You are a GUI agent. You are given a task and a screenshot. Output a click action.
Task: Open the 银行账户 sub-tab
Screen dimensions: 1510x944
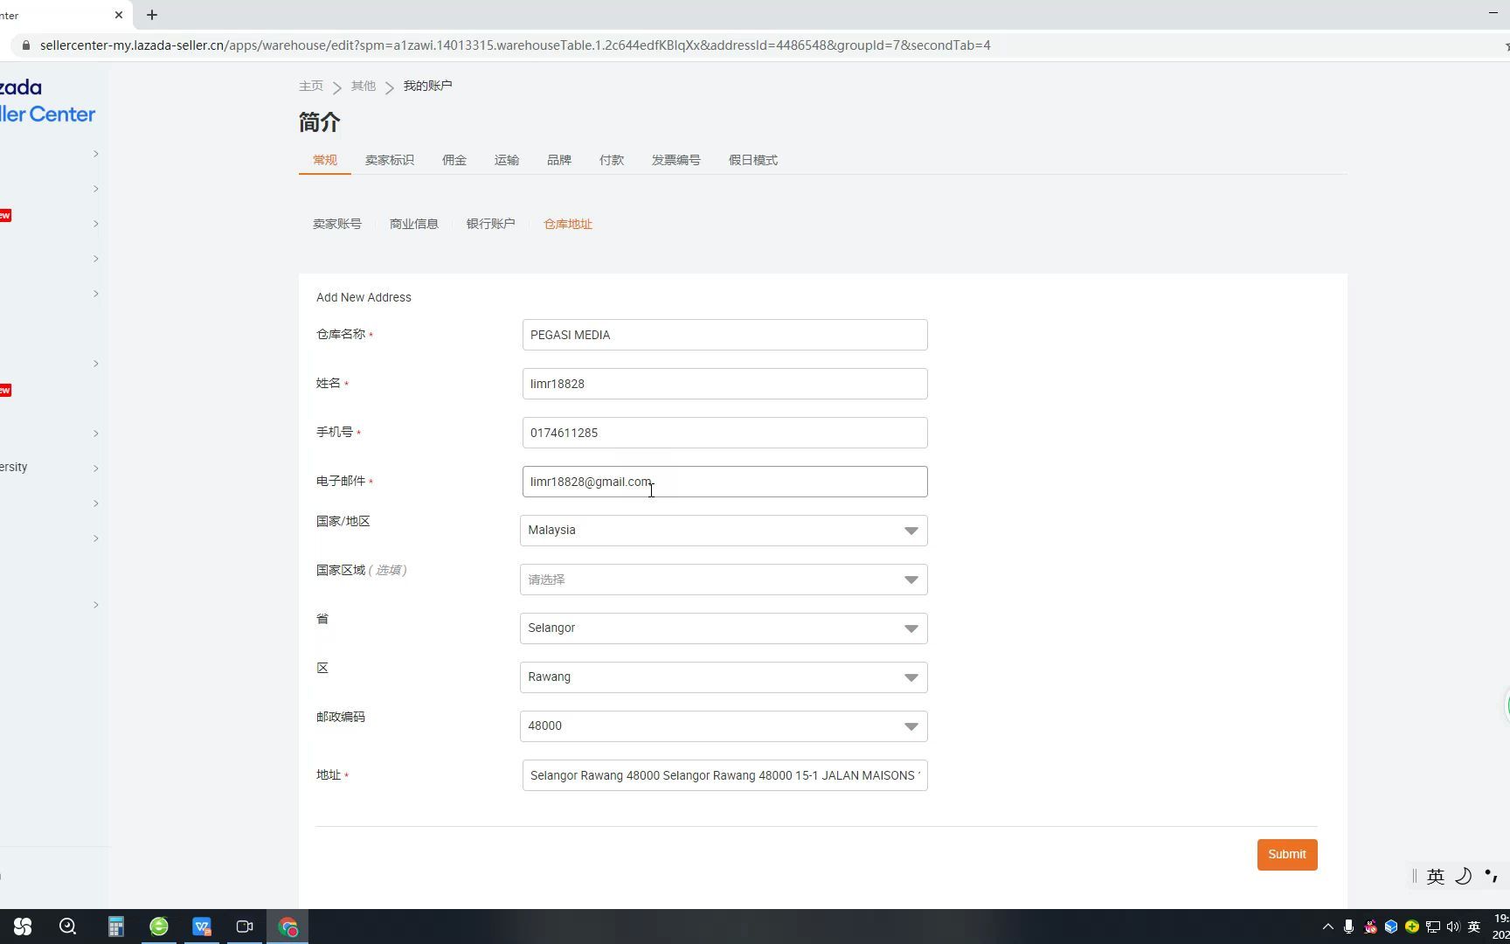coord(491,225)
